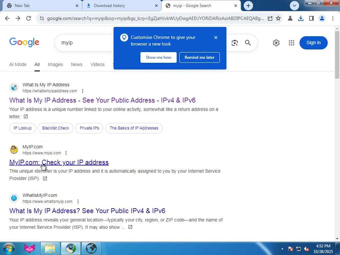Open the pink fox taskbar app
This screenshot has height=255, width=340.
pos(30,248)
